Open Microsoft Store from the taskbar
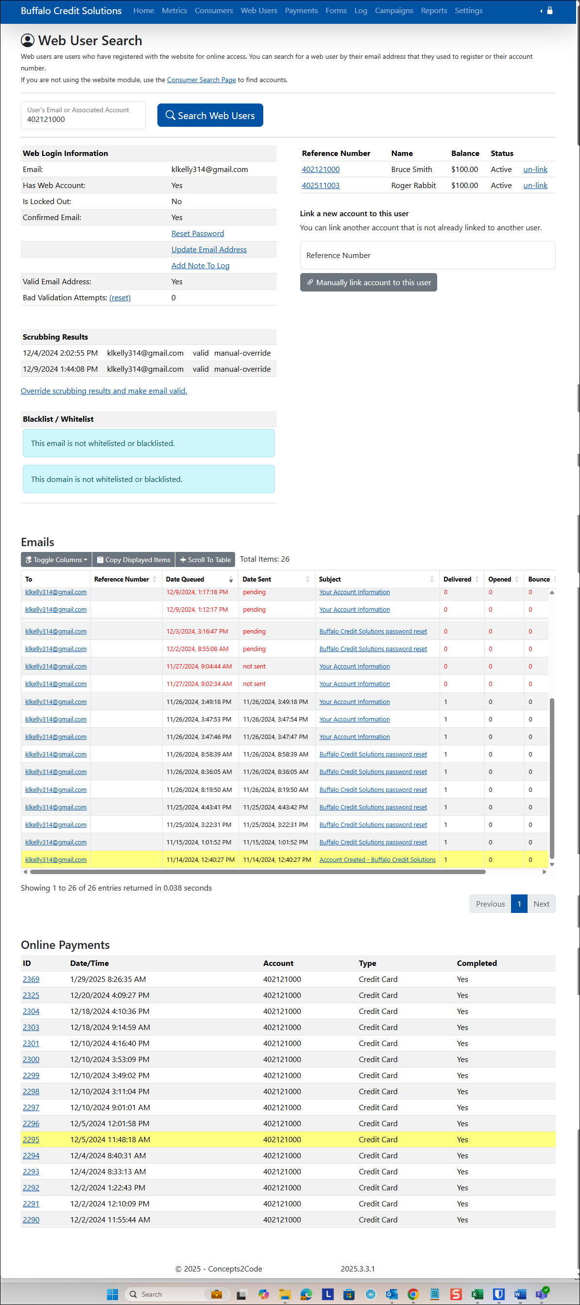This screenshot has width=580, height=1305. pos(349,1294)
